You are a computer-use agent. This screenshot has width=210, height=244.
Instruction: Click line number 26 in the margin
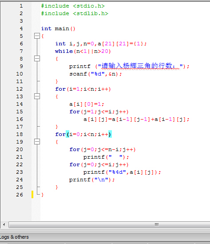(x=20, y=195)
